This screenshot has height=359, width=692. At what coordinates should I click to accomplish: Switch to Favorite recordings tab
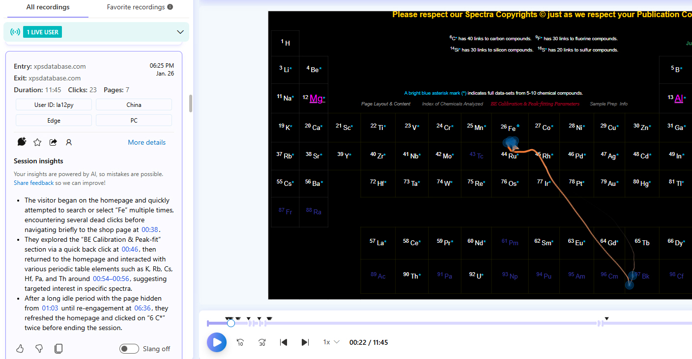point(140,7)
